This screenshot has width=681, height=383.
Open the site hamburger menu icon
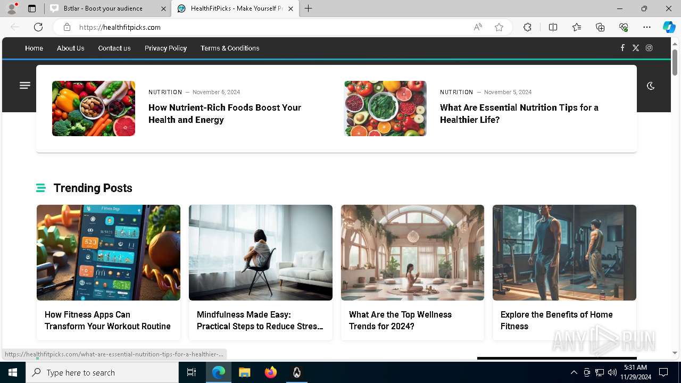pos(25,86)
